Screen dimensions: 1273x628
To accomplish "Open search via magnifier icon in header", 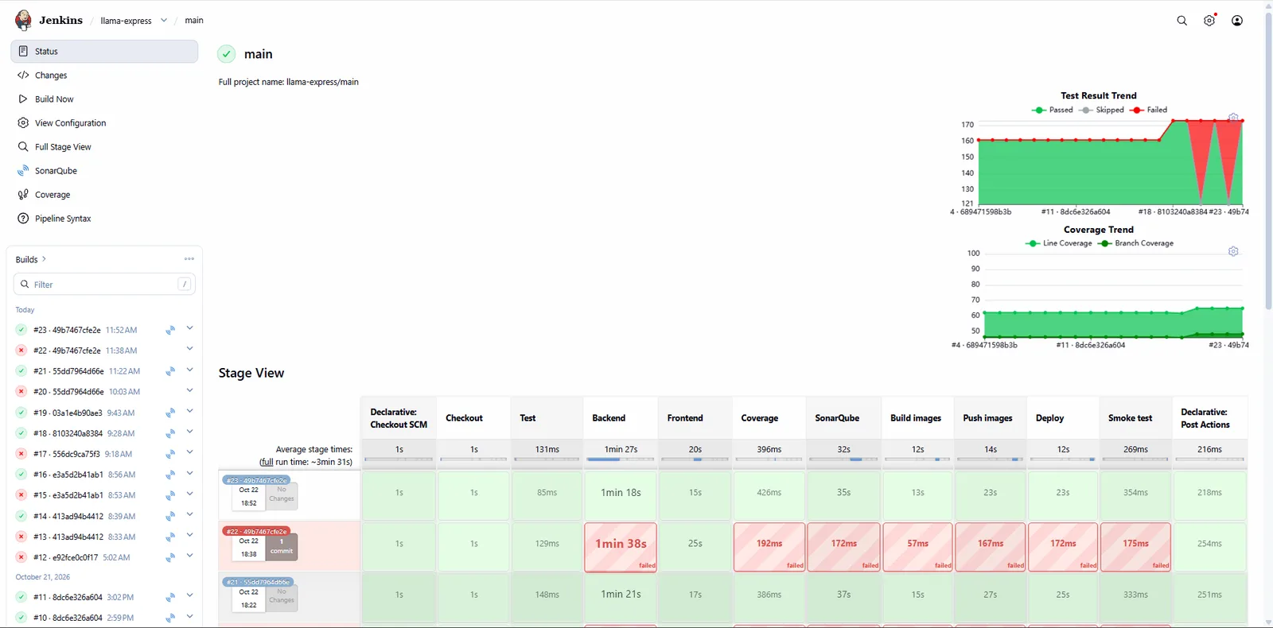I will (x=1182, y=21).
